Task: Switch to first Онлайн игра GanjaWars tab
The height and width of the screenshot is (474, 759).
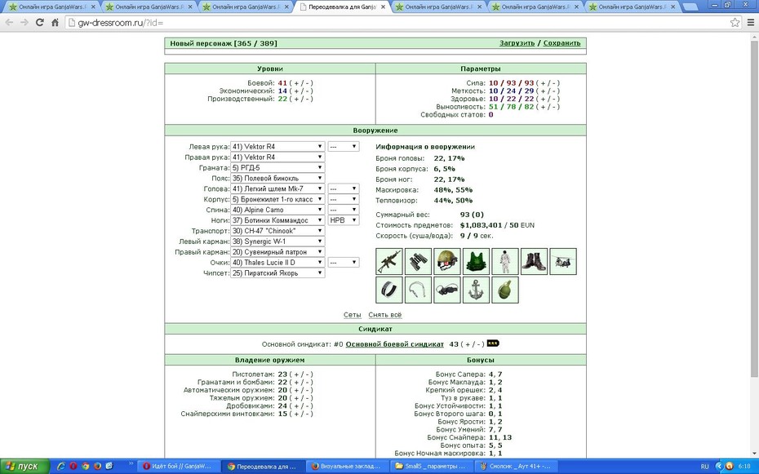Action: [x=52, y=7]
